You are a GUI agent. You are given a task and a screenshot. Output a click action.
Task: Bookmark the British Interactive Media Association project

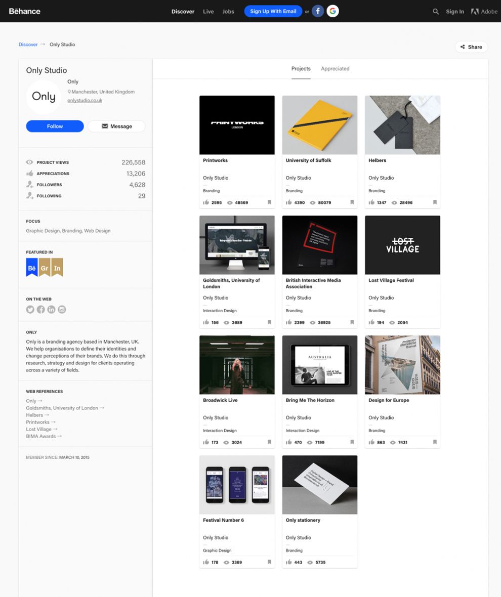pos(352,322)
